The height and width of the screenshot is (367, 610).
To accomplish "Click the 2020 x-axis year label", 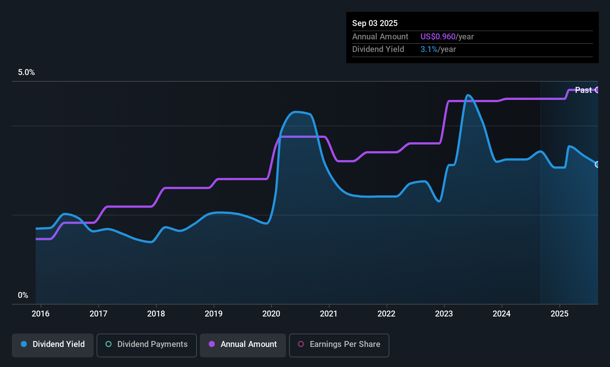I will coord(271,314).
